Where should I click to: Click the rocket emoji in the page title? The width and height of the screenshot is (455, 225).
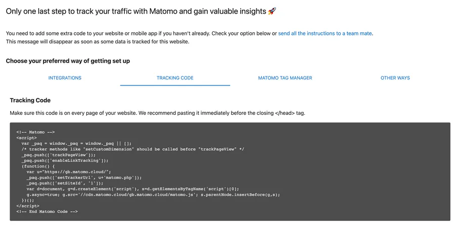click(286, 11)
